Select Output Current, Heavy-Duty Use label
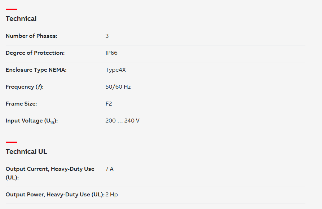 (50, 173)
